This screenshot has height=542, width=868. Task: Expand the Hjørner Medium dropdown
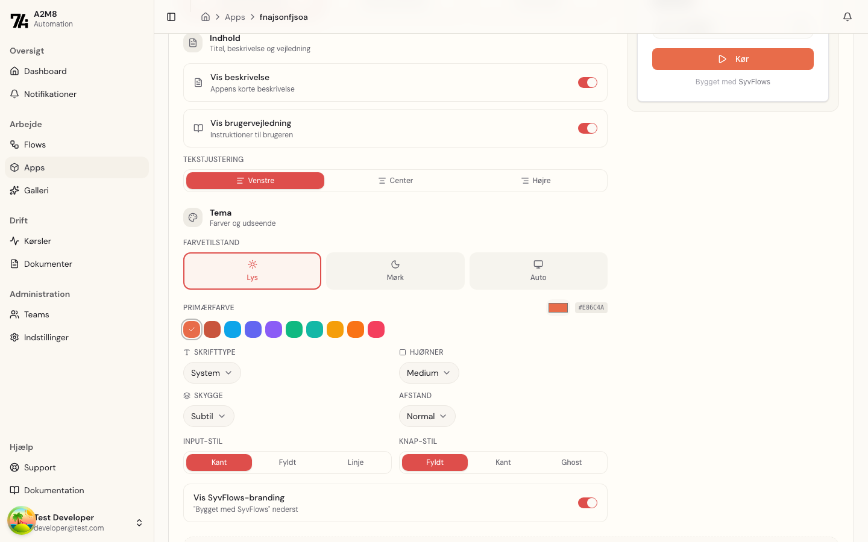coord(429,373)
